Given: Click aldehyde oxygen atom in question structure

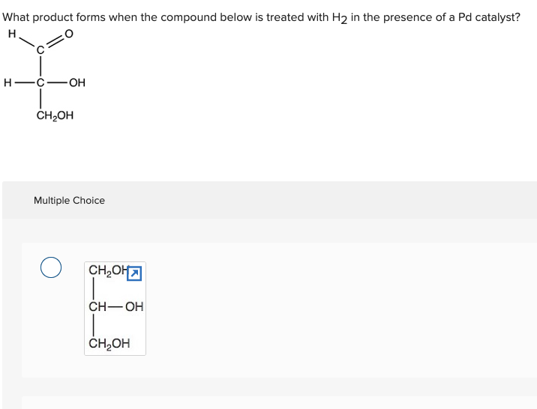Looking at the screenshot, I should pos(69,34).
